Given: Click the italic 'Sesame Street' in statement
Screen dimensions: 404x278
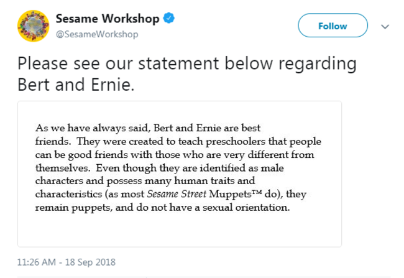Looking at the screenshot, I should 177,194.
